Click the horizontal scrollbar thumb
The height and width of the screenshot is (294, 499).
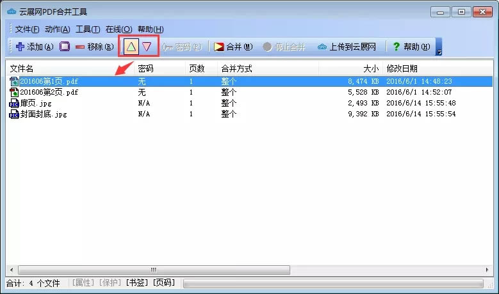[x=154, y=270]
